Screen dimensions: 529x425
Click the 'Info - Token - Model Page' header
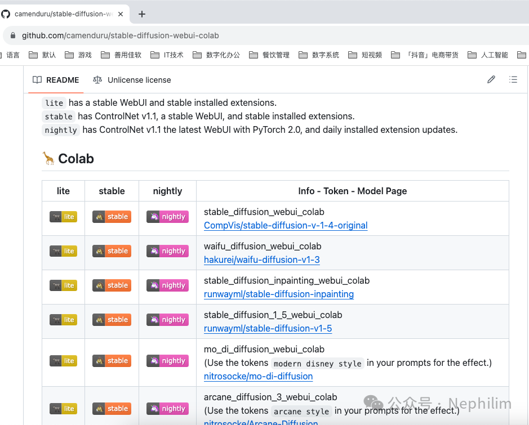tap(353, 191)
